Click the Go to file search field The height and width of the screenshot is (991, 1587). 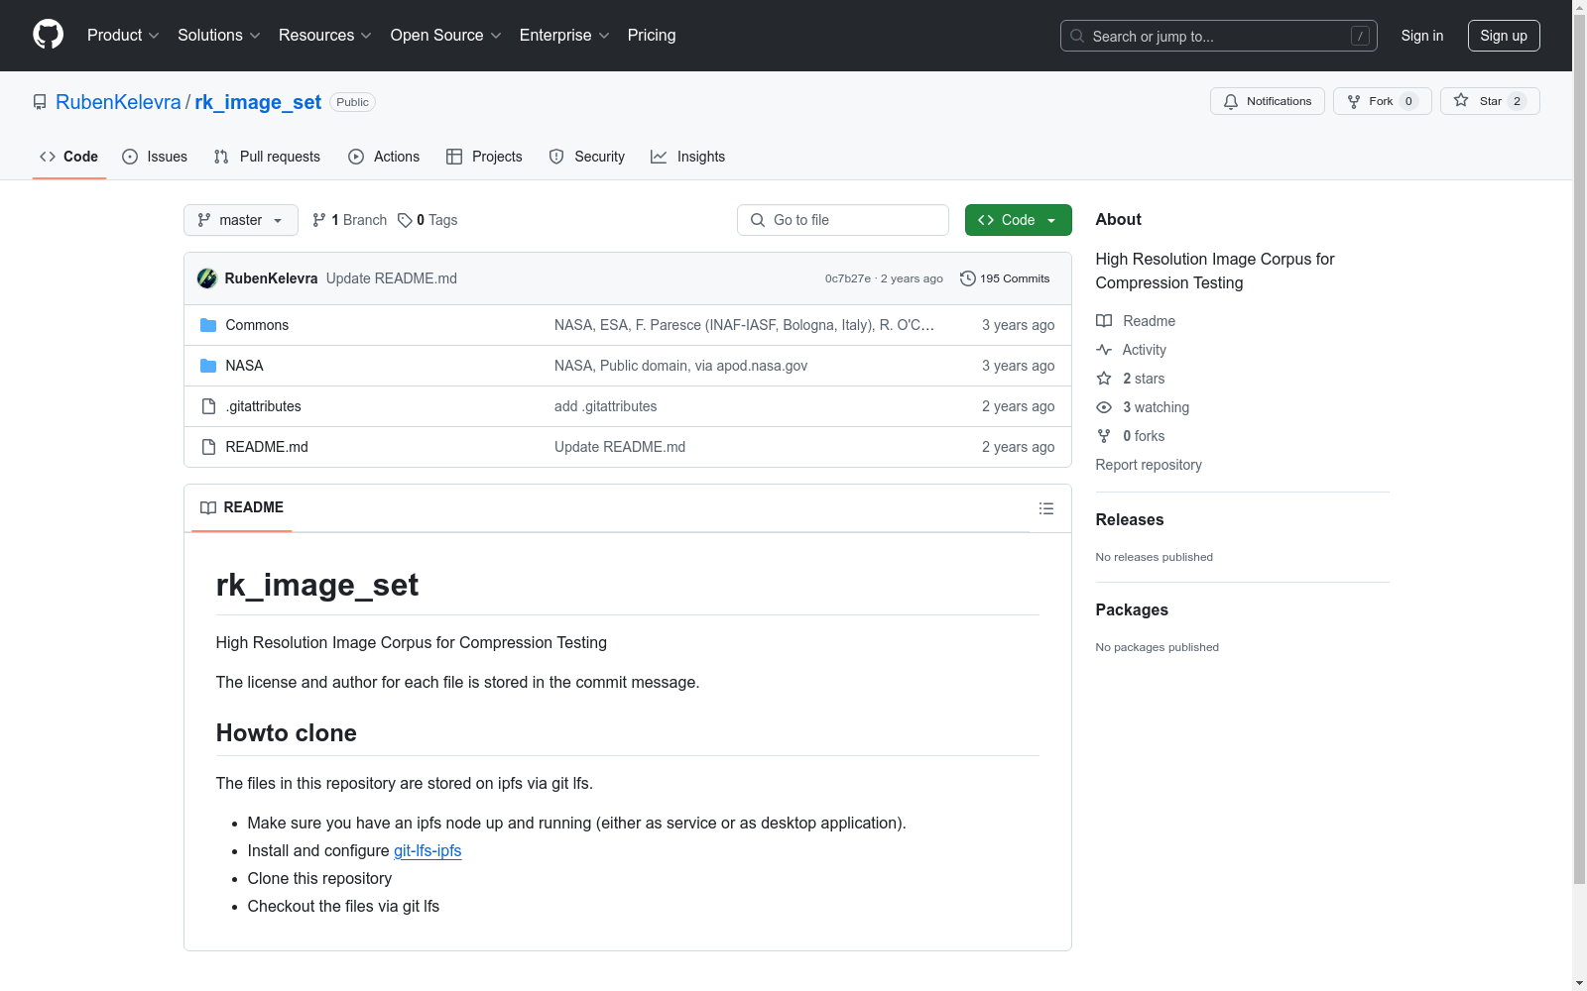(843, 220)
